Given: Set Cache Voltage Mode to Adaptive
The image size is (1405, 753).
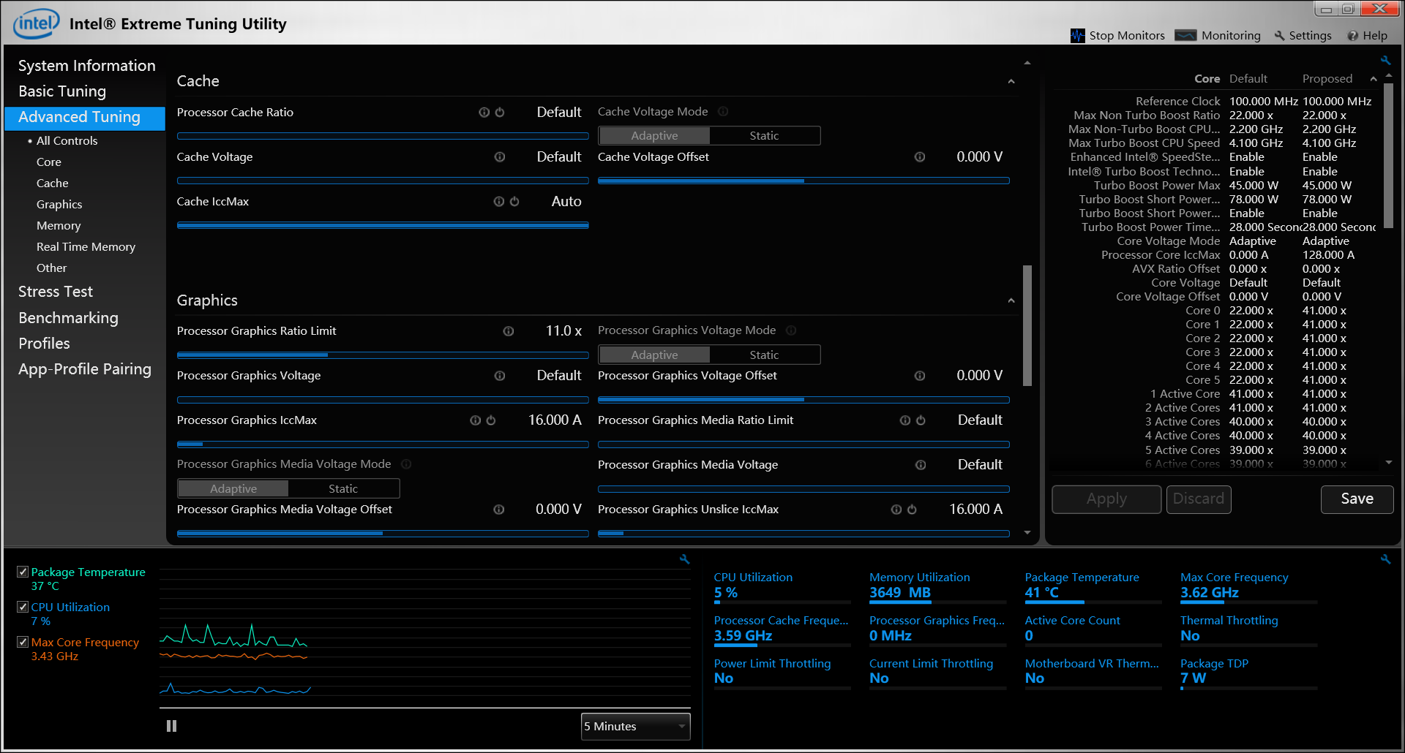Looking at the screenshot, I should tap(654, 136).
